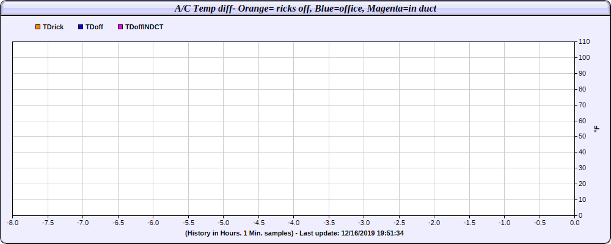Toggle the TDoff series legend label

[x=94, y=27]
